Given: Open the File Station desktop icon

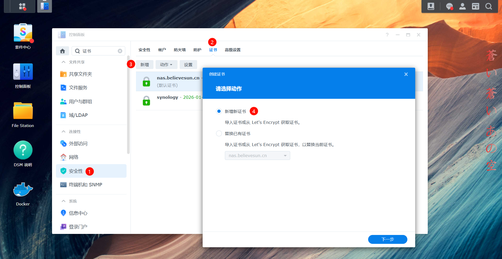Looking at the screenshot, I should [22, 115].
